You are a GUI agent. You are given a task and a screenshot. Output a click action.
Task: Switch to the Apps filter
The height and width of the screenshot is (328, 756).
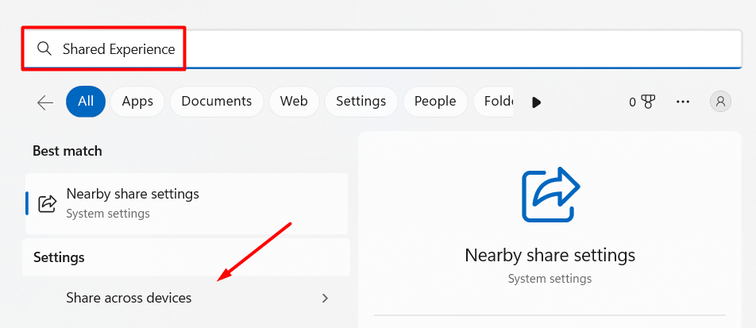[x=137, y=102]
